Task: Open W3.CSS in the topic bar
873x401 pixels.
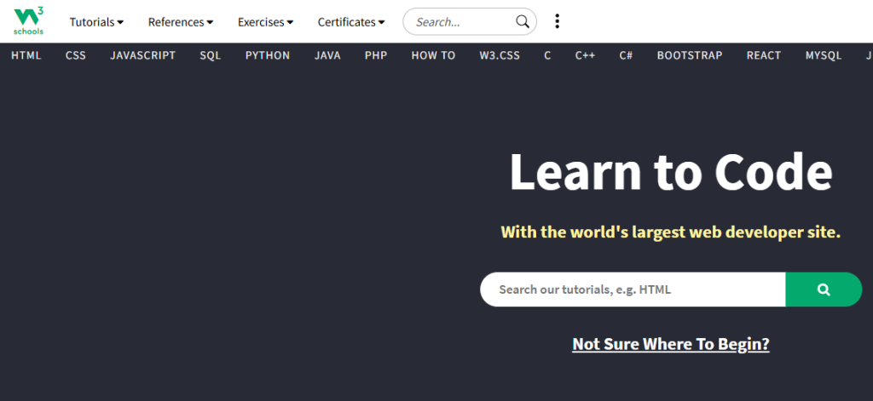Action: coord(500,55)
